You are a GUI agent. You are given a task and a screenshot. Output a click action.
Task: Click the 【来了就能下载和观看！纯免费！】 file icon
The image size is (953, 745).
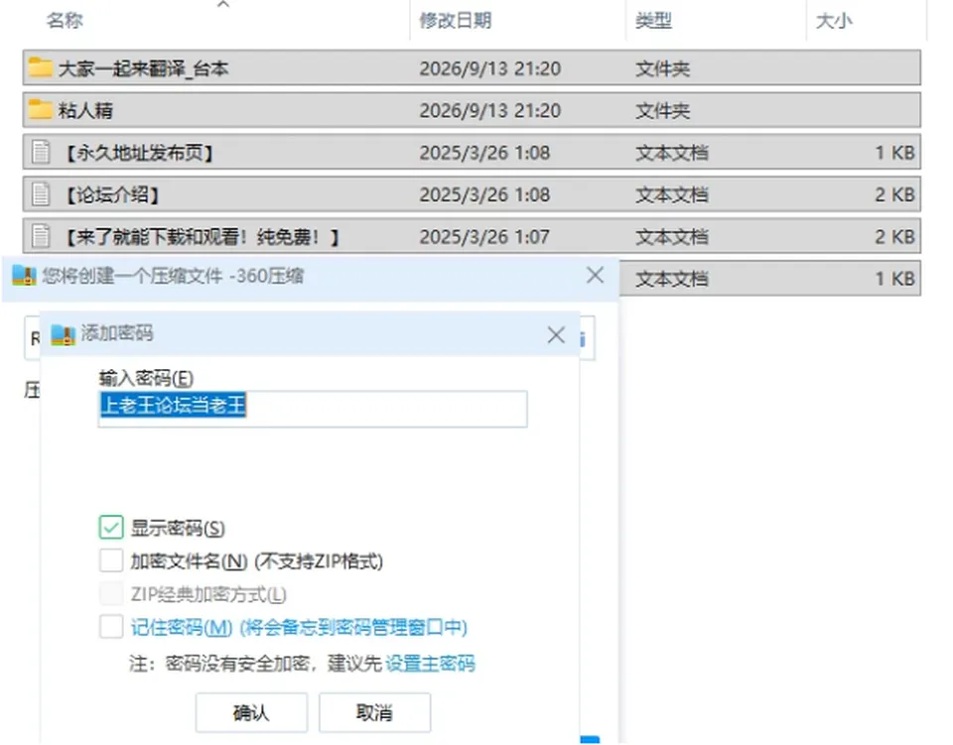(41, 235)
